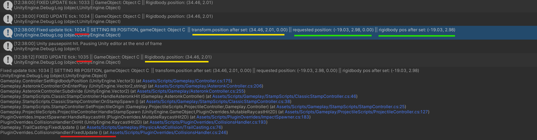Click the icon next to Unity pausepoint hit message
This screenshot has height=140, width=537.
pos(8,46)
